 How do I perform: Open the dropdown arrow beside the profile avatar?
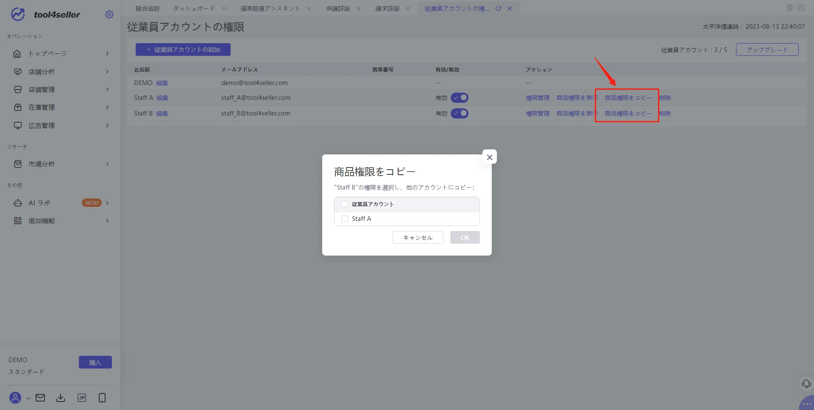click(x=28, y=398)
